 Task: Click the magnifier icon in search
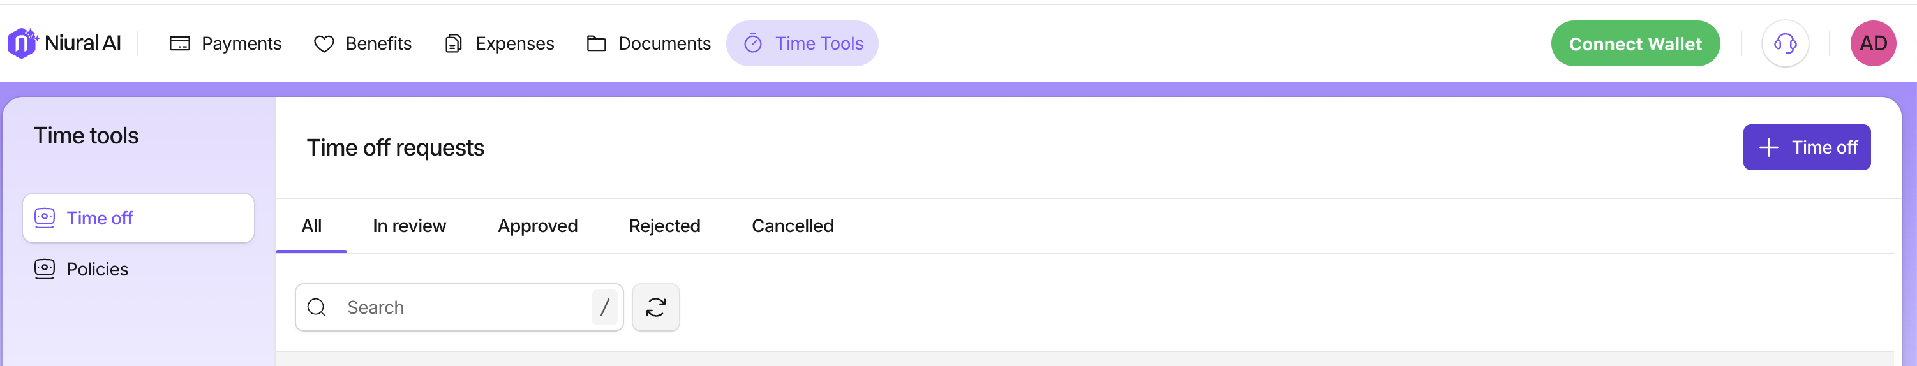[317, 307]
